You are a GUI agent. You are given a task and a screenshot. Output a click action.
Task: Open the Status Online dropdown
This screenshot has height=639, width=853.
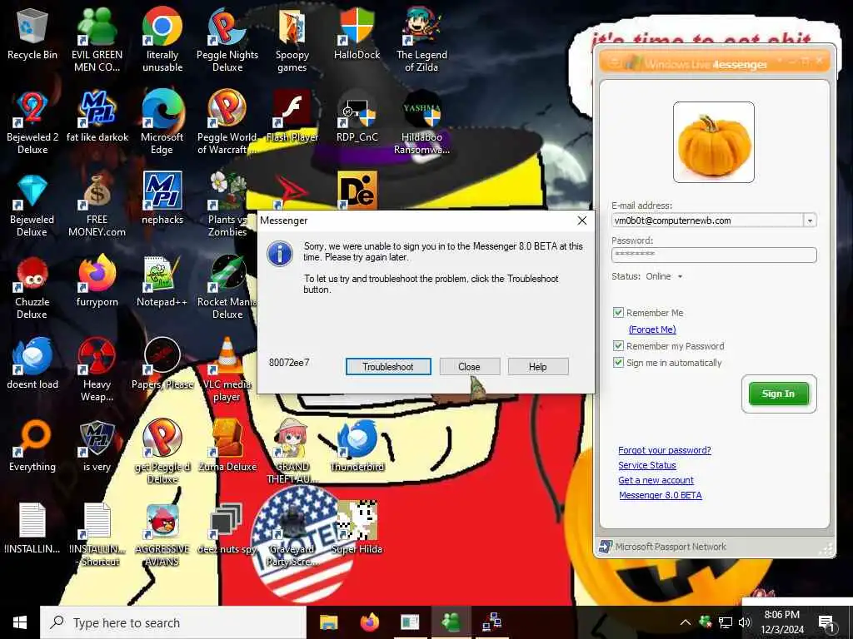663,276
